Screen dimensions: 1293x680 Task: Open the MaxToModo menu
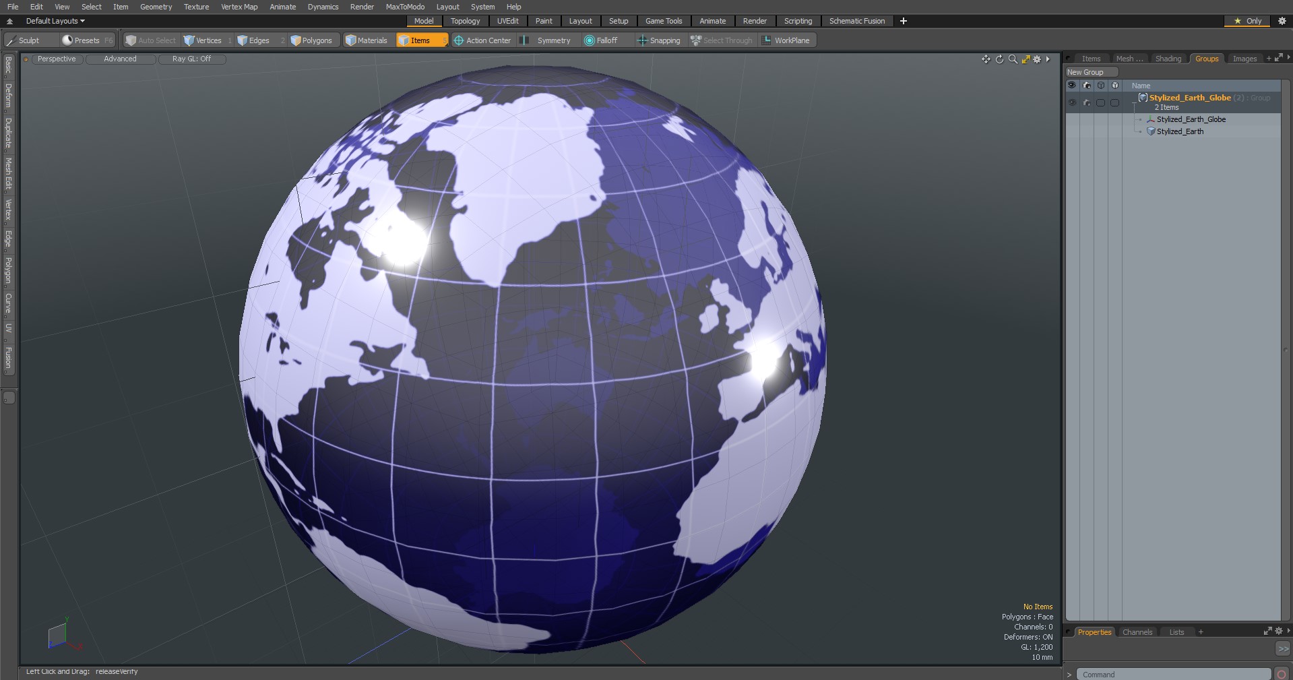(405, 7)
